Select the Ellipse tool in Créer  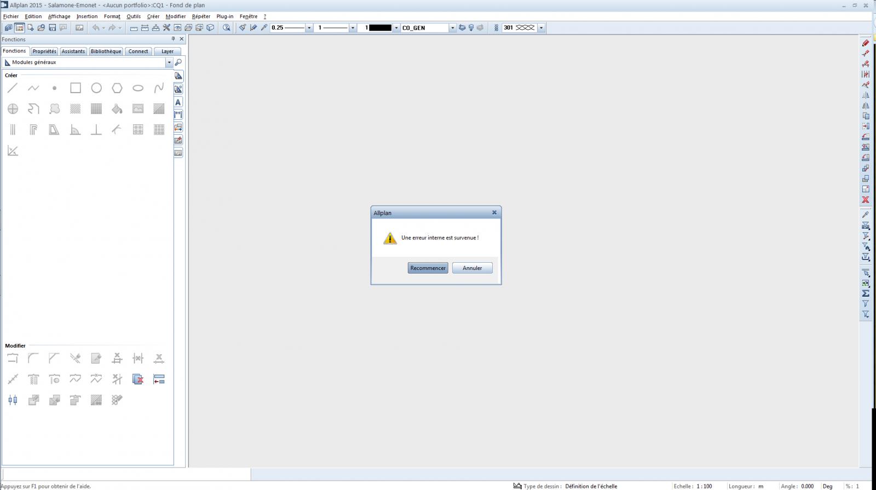[138, 88]
